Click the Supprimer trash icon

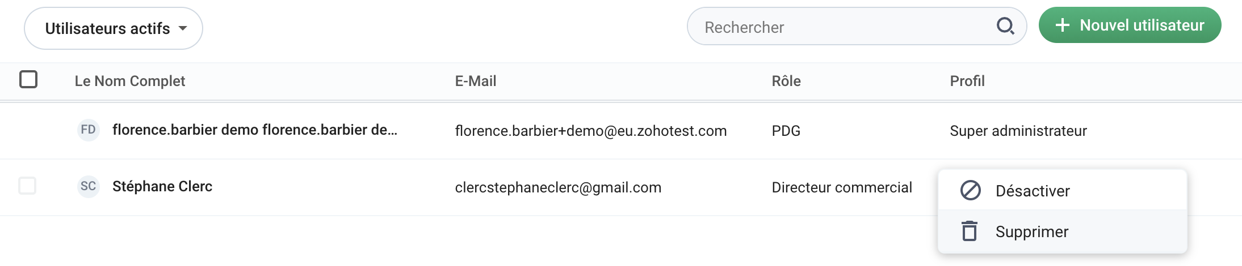[970, 231]
